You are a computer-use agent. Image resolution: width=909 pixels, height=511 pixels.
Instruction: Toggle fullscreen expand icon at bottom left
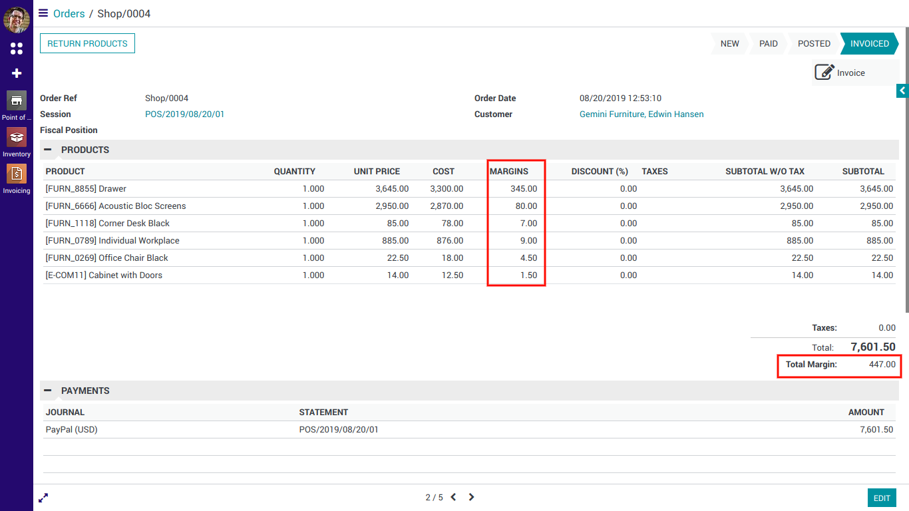(x=43, y=498)
